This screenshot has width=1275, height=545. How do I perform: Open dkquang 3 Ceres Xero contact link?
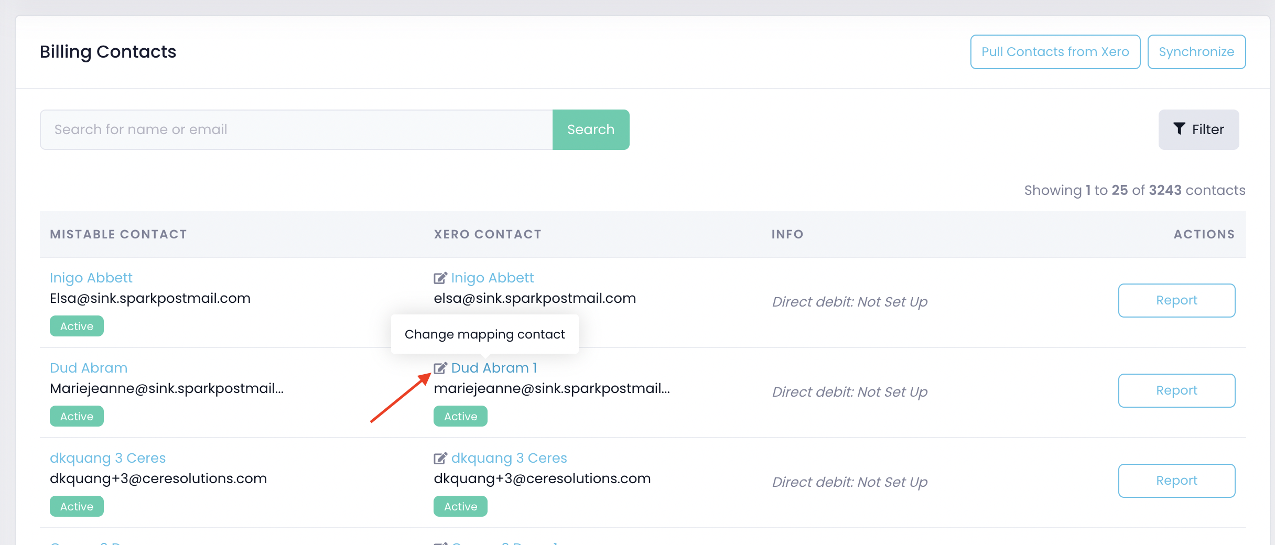(509, 458)
